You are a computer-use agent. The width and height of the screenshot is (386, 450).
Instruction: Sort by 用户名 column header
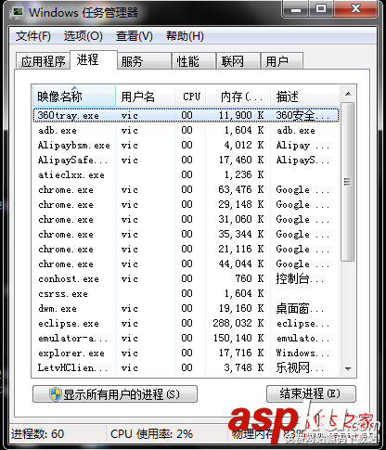click(145, 96)
